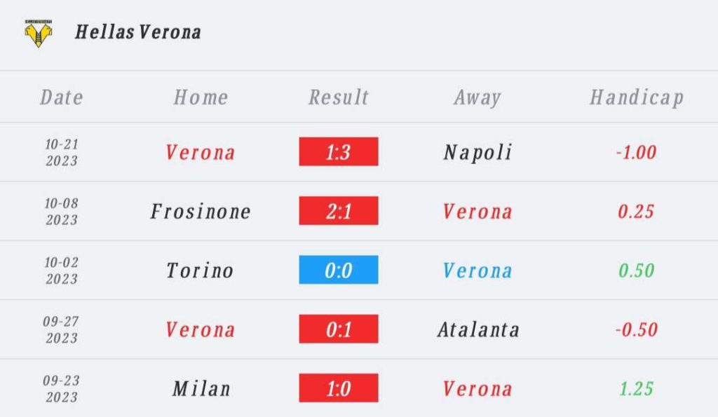This screenshot has width=718, height=417.
Task: Click the Result column header
Action: tap(339, 97)
